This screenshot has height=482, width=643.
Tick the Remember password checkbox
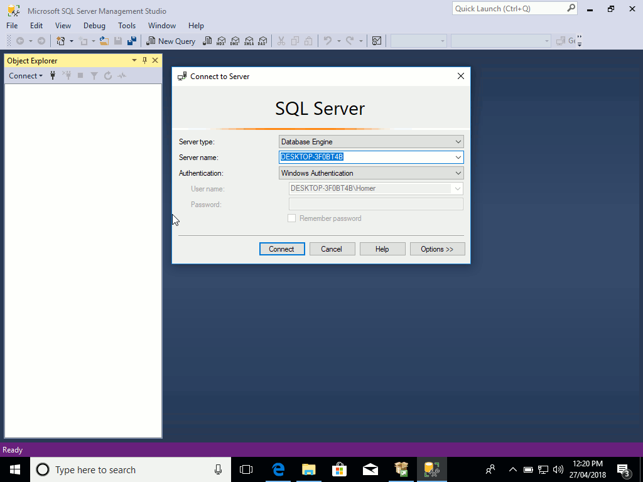click(291, 218)
